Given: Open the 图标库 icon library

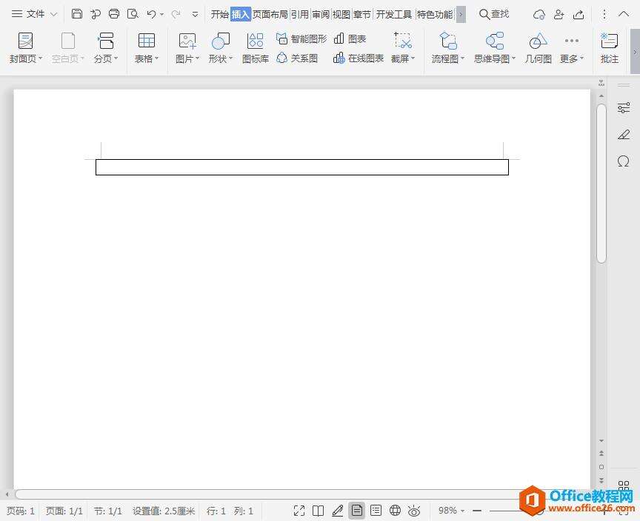Looking at the screenshot, I should [256, 47].
